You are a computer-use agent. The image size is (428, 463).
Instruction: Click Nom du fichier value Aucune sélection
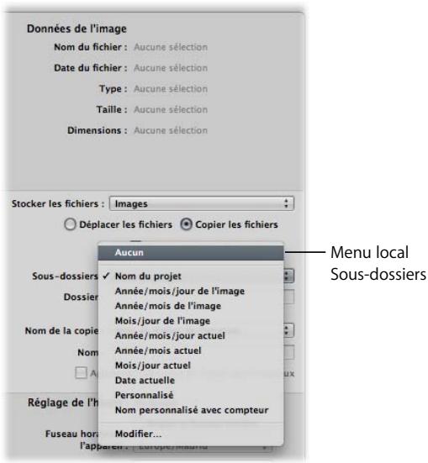(x=171, y=47)
